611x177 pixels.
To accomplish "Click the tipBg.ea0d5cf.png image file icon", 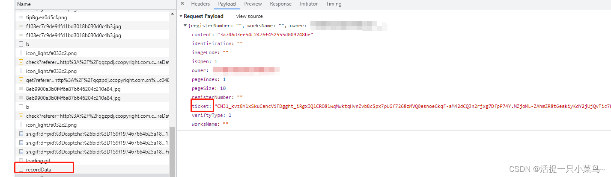I will point(21,17).
